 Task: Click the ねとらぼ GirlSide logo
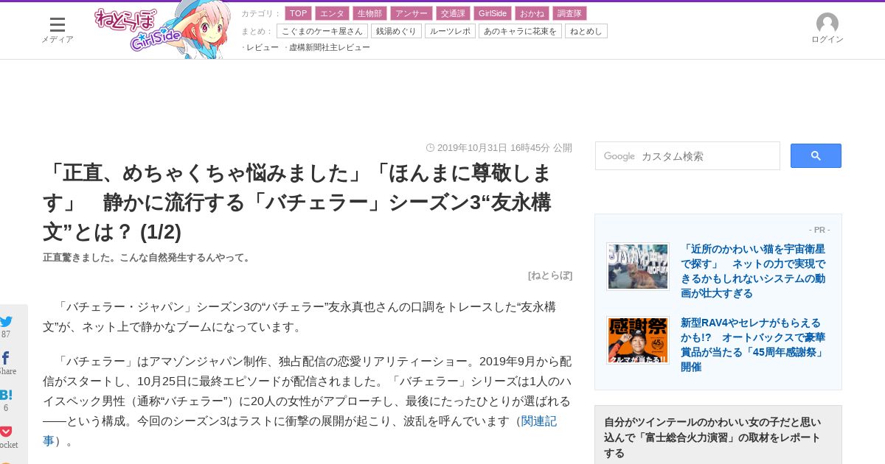tap(162, 30)
